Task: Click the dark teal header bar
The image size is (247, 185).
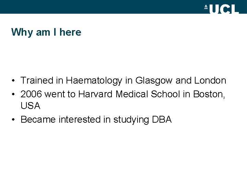Action: pos(103,7)
